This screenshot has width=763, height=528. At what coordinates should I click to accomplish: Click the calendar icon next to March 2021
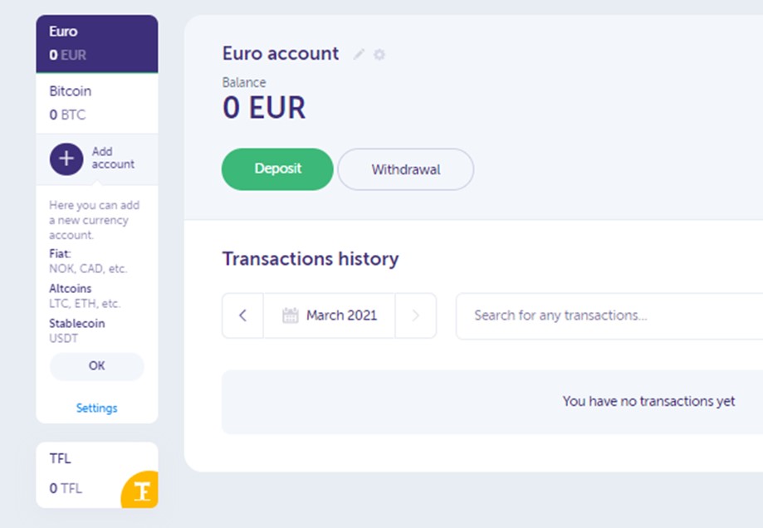(290, 315)
